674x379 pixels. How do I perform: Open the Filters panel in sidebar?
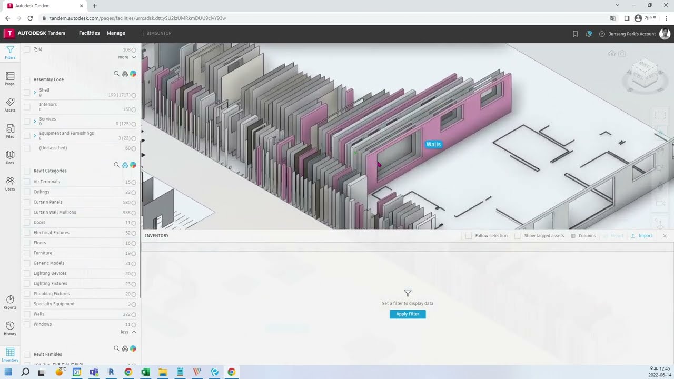[x=10, y=52]
